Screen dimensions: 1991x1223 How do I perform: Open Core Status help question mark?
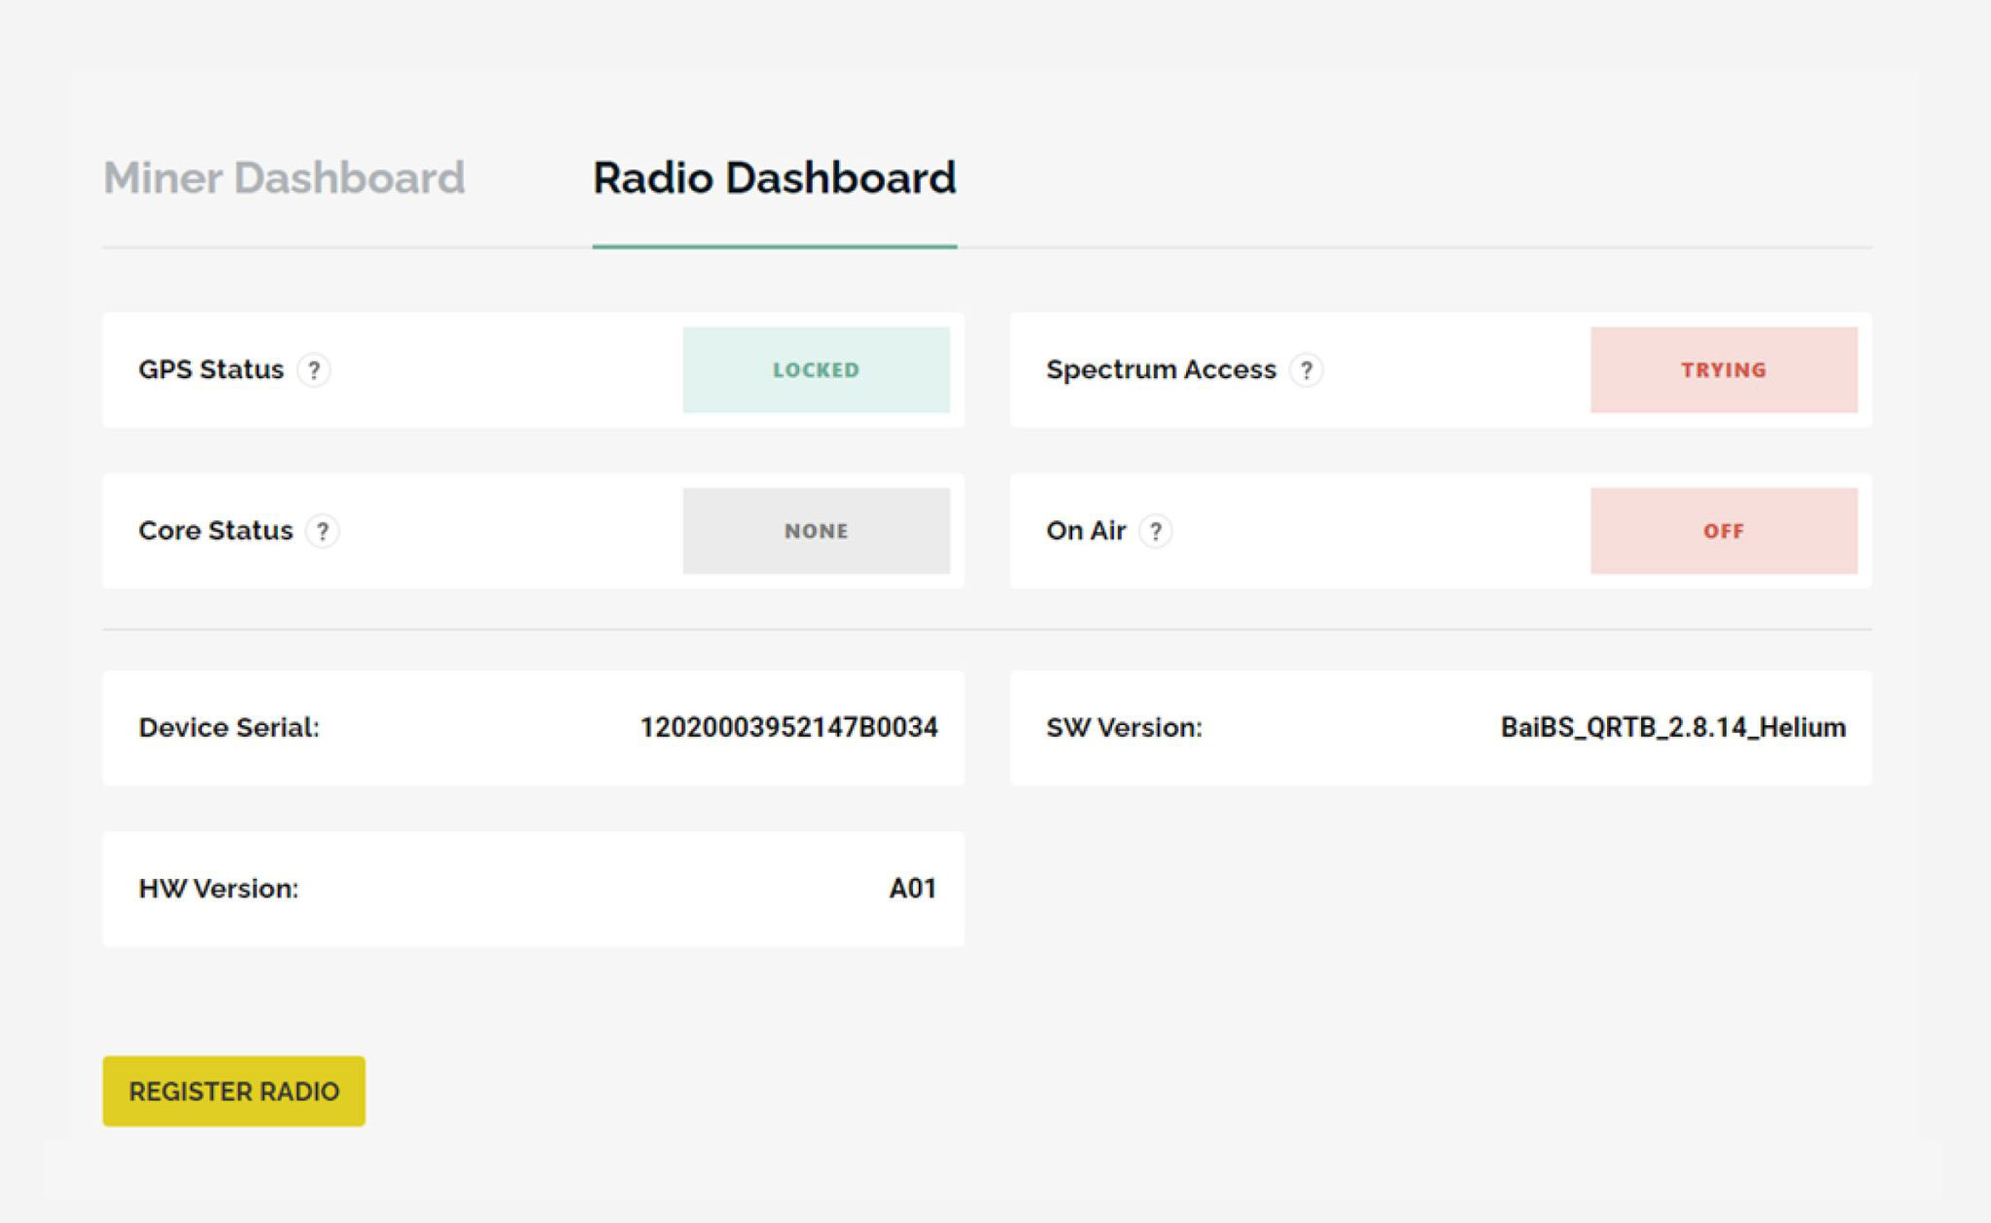322,532
